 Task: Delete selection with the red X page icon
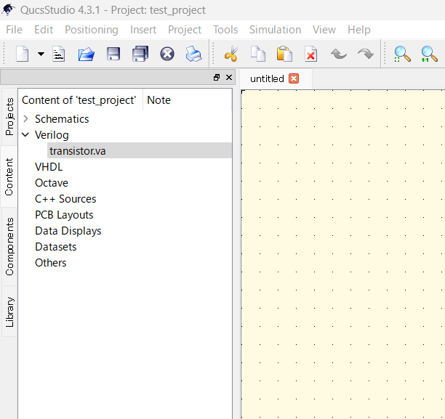[x=310, y=54]
